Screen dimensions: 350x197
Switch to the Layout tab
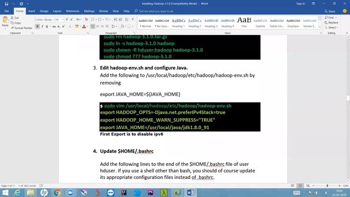[57, 11]
